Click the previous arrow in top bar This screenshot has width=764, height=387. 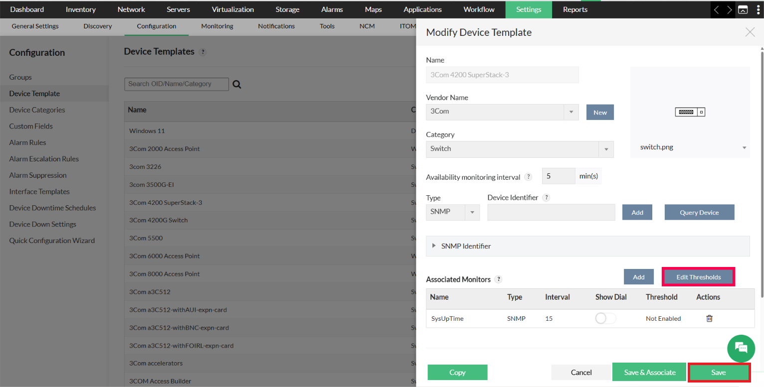point(716,9)
